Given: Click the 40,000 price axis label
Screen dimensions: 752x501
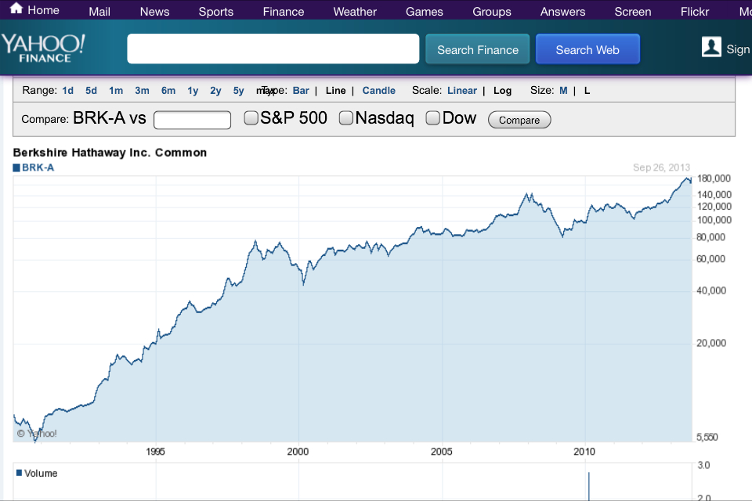Looking at the screenshot, I should (711, 290).
